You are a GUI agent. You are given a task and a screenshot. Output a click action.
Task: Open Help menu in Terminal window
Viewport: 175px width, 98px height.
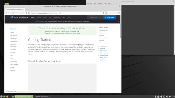click(109, 4)
